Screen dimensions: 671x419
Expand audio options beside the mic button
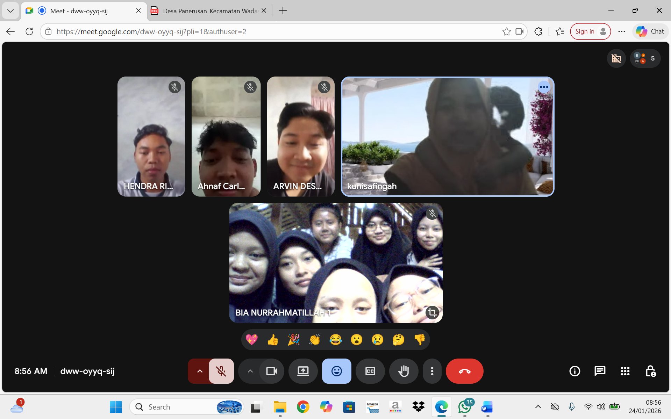[199, 371]
